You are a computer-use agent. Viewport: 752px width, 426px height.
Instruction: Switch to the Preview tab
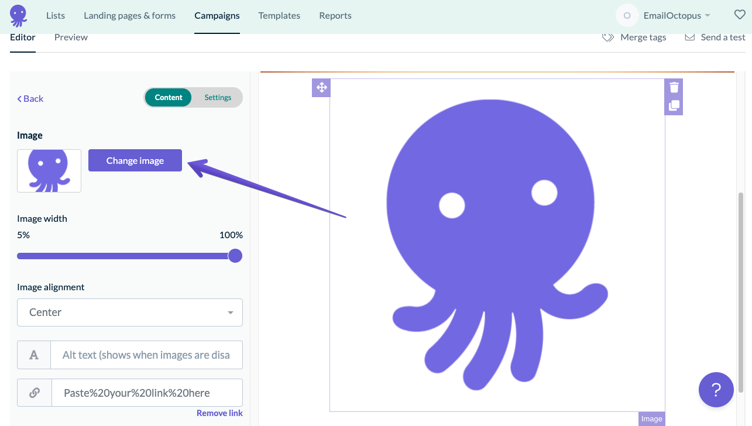(x=71, y=37)
